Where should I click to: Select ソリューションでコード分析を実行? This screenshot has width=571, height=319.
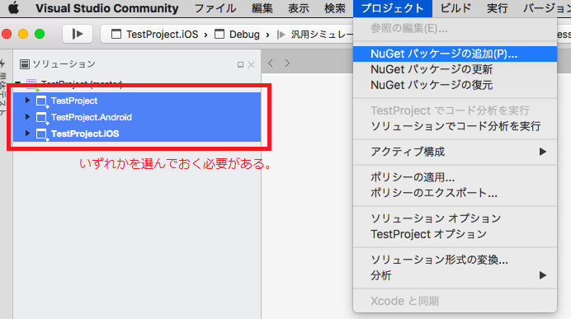click(x=455, y=126)
